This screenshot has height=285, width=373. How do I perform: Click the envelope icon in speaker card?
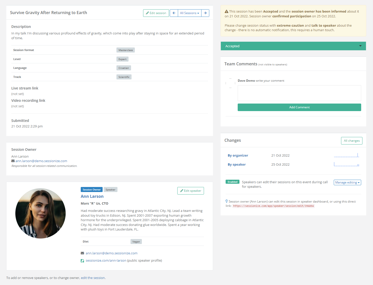(82, 253)
